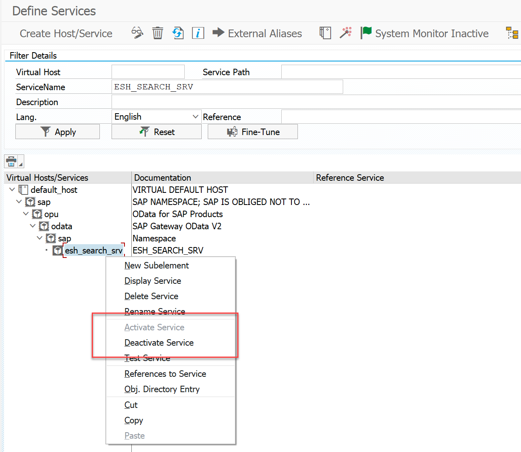Collapse the sap node under default_host

pos(19,202)
